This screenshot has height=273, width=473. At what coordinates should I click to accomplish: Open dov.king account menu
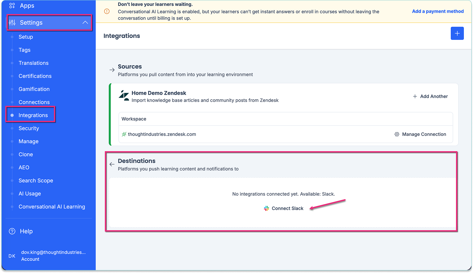(53, 256)
